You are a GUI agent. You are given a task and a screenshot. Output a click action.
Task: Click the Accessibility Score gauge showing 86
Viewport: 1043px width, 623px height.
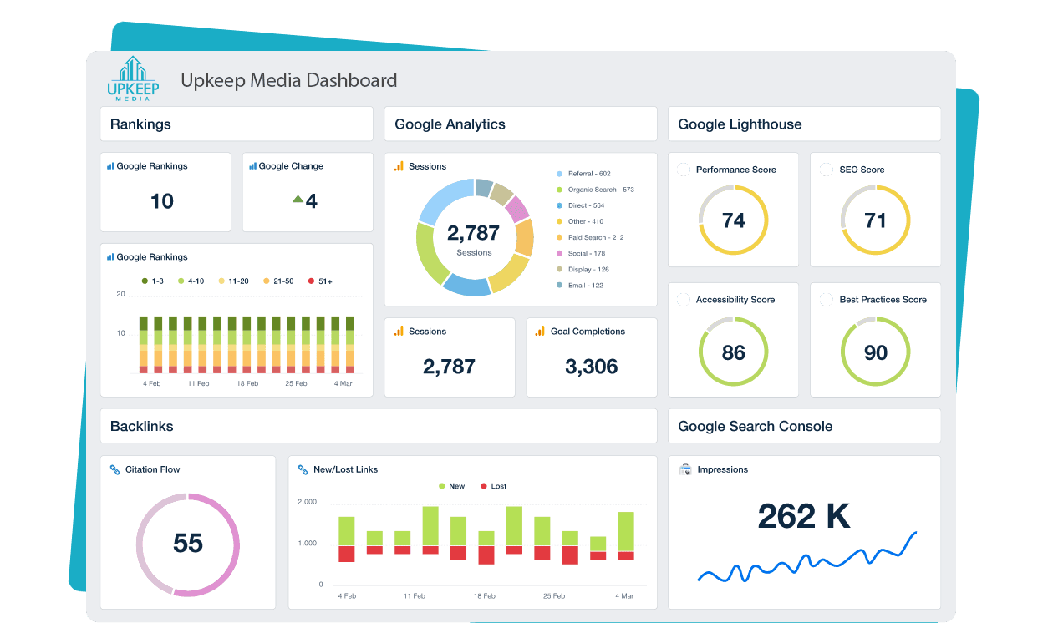733,352
